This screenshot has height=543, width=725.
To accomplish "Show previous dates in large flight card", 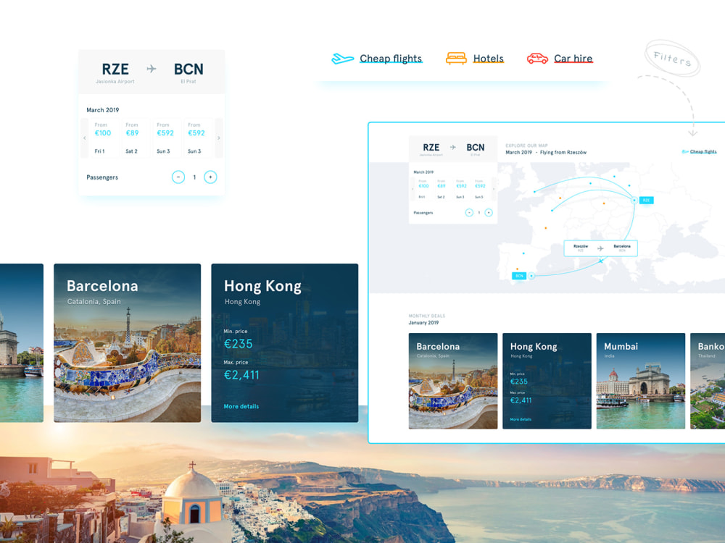I will pyautogui.click(x=84, y=138).
